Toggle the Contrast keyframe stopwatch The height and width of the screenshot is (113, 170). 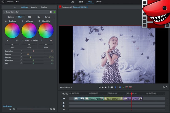tap(21, 57)
